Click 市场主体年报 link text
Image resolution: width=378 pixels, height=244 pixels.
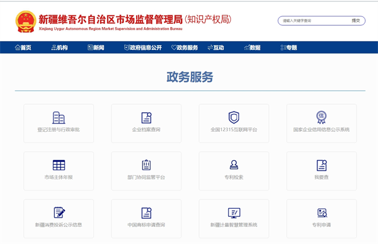click(59, 177)
